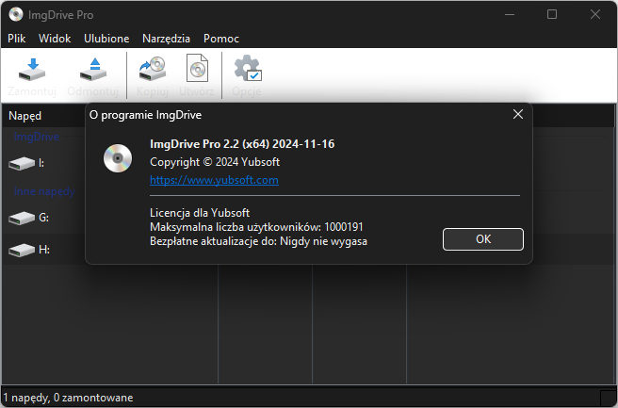This screenshot has width=618, height=408.
Task: Click the Inne napędy group label
Action: 44,191
